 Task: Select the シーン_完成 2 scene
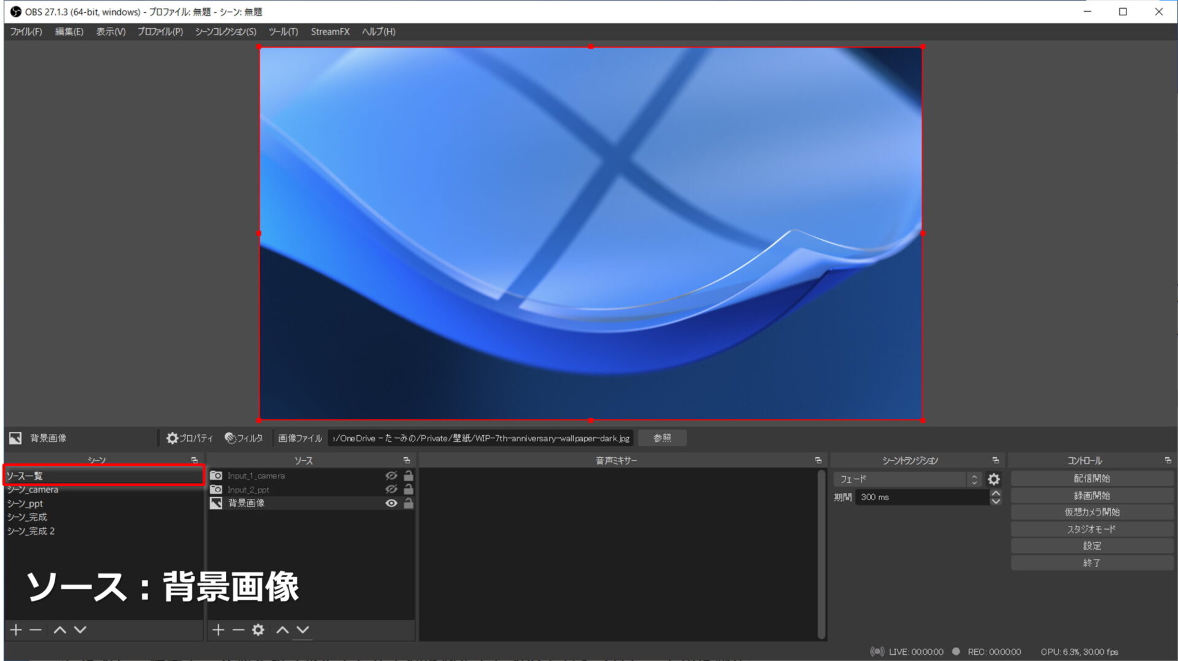[x=104, y=532]
